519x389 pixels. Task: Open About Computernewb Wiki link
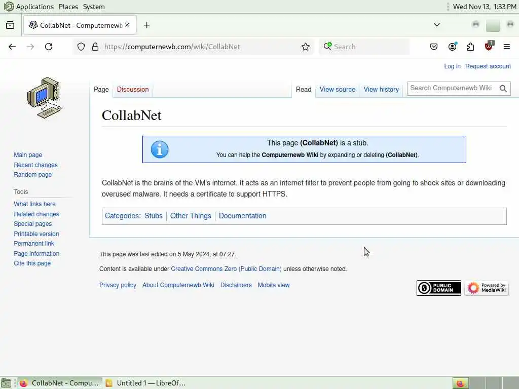point(178,285)
